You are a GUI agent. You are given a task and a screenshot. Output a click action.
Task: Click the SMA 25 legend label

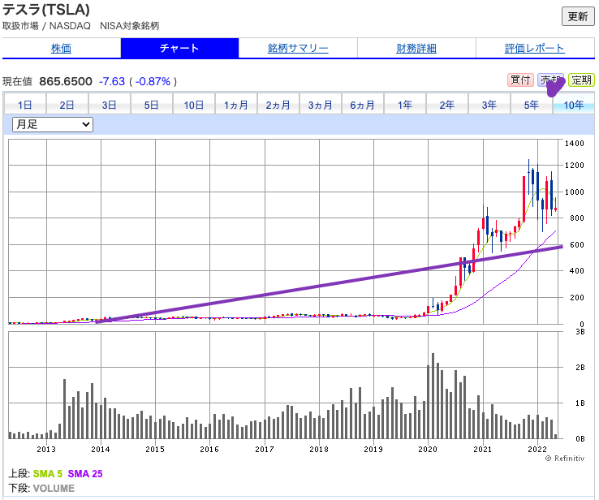click(85, 474)
